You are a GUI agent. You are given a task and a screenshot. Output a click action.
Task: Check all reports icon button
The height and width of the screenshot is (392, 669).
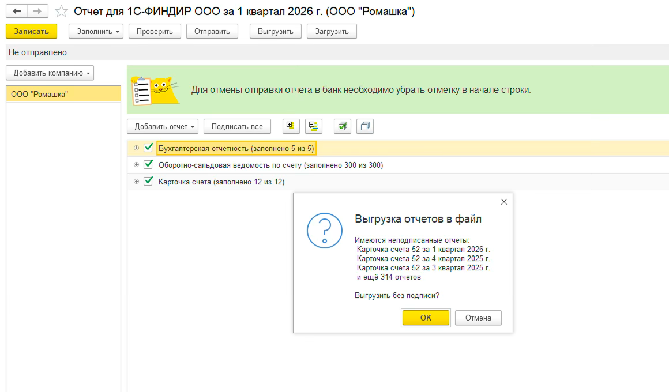coord(342,126)
